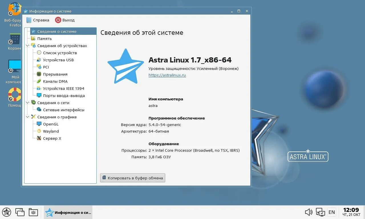Screen dimensions: 365x219
Task: Select Устройства IEEE 1394 entry
Action: [x=64, y=88]
